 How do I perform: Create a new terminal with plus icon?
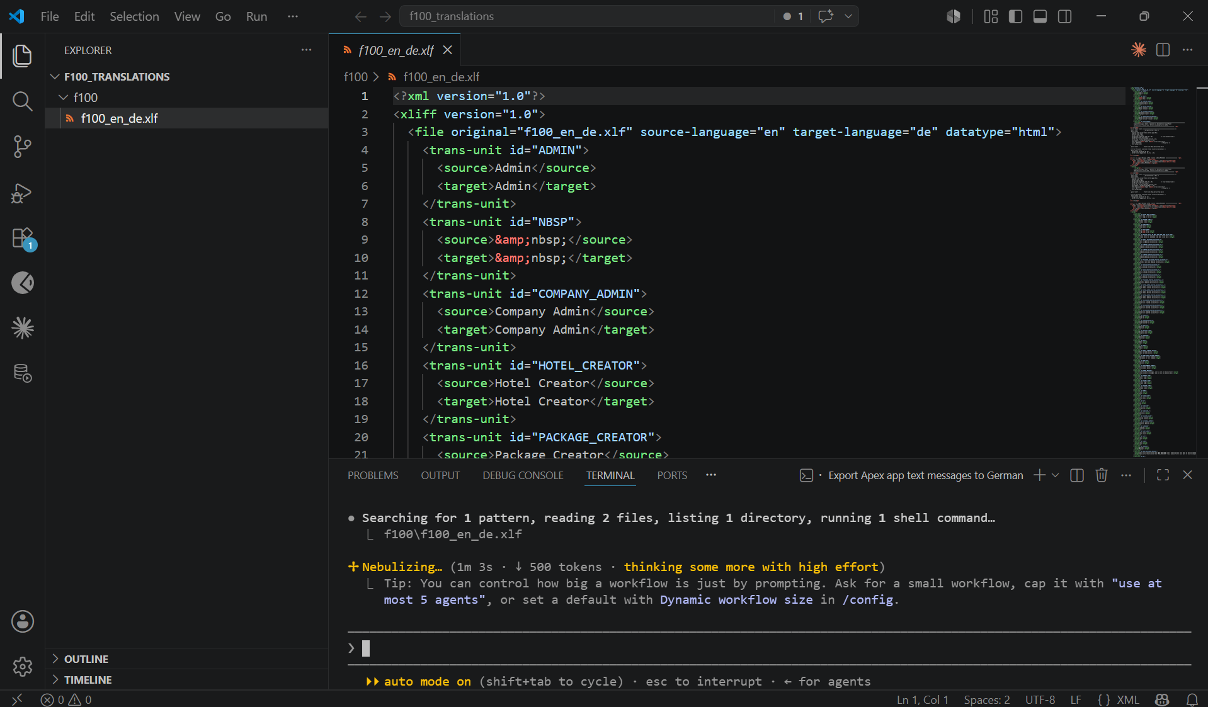1039,475
